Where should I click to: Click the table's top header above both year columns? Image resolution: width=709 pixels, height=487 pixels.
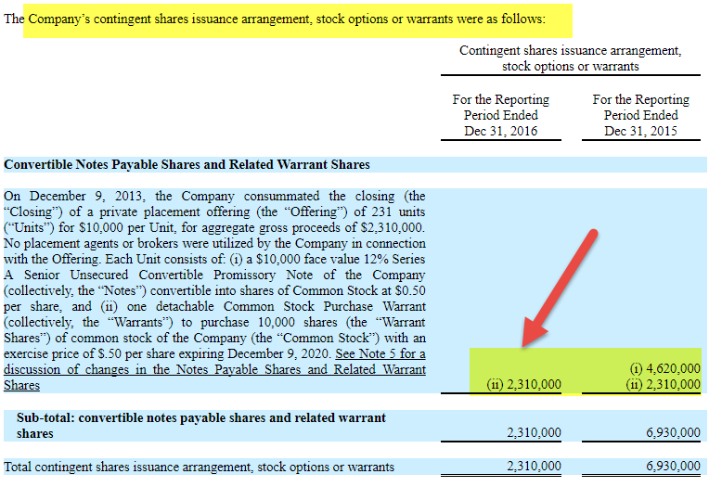571,58
